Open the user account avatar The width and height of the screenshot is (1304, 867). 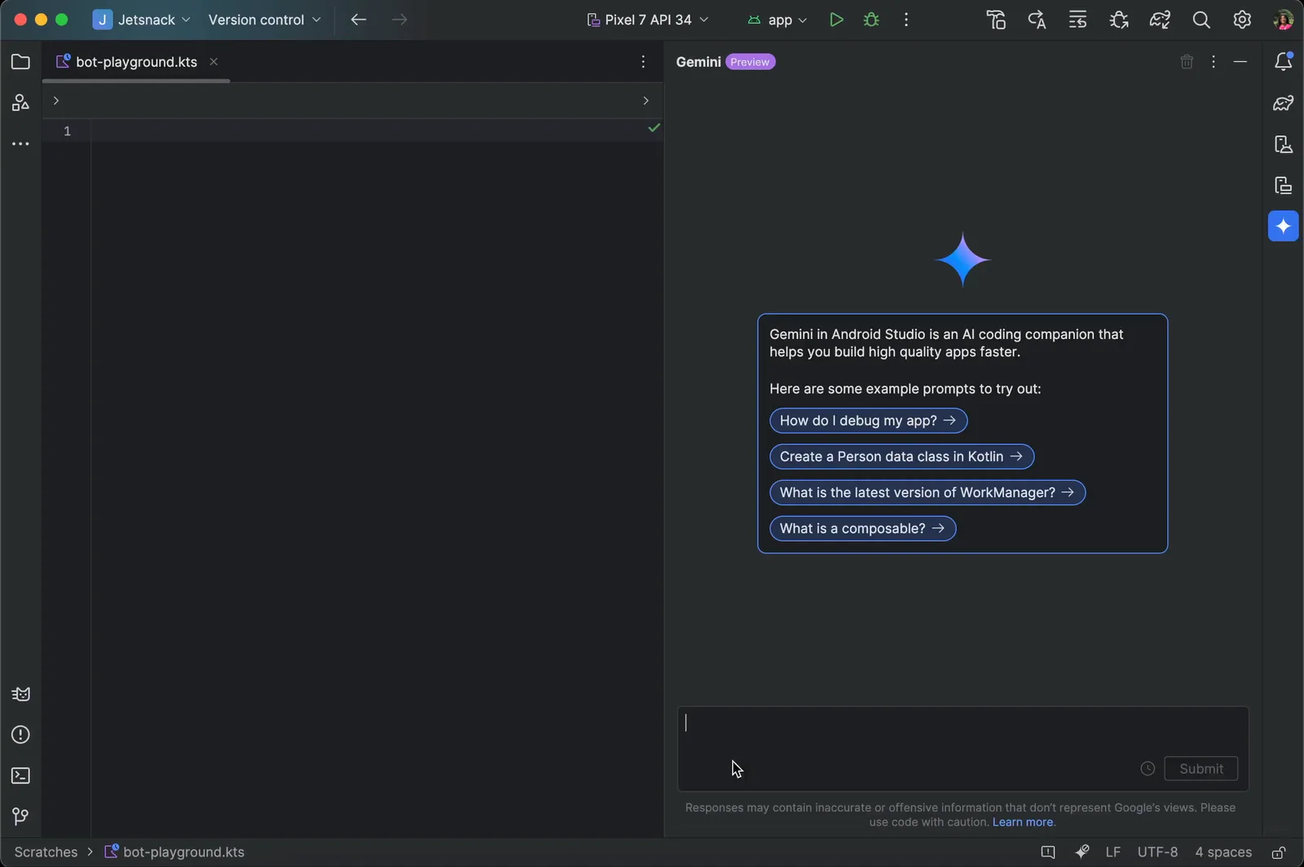[x=1284, y=20]
